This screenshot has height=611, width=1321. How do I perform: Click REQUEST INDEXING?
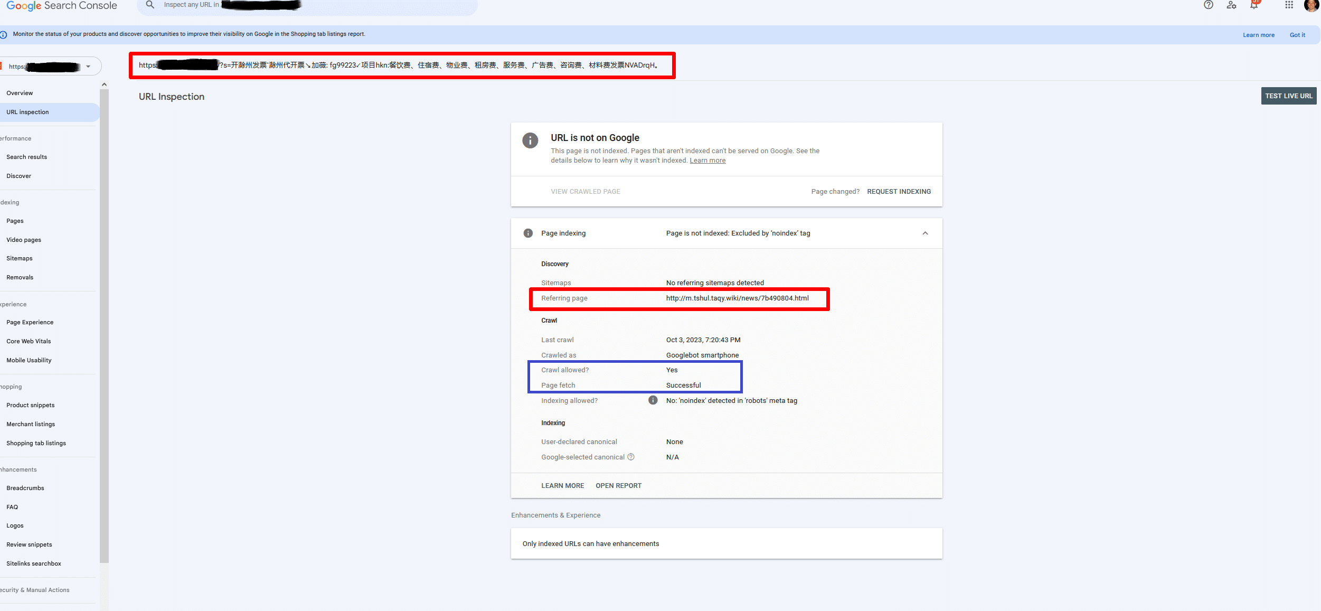tap(899, 192)
